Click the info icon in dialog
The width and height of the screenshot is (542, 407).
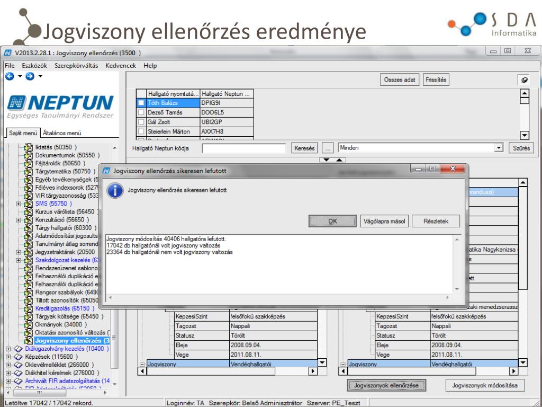click(115, 190)
